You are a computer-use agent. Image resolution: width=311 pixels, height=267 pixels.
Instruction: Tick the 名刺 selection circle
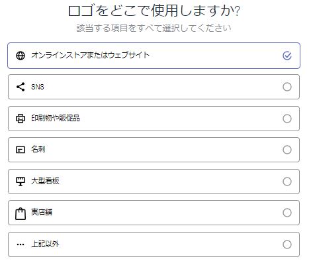[287, 150]
